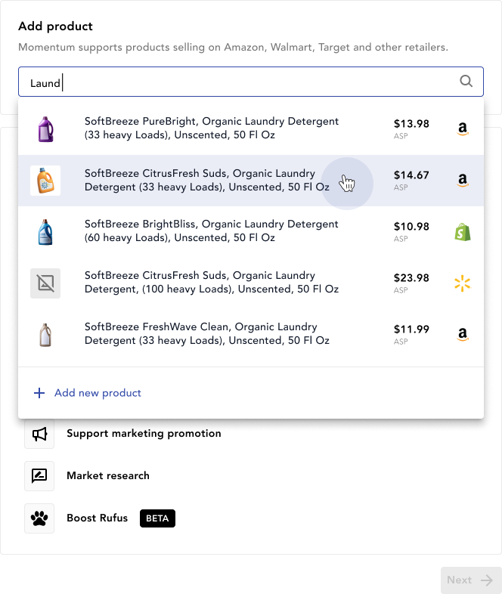Screen dimensions: 502x594
Task: Focus the product search field
Action: pyautogui.click(x=251, y=82)
